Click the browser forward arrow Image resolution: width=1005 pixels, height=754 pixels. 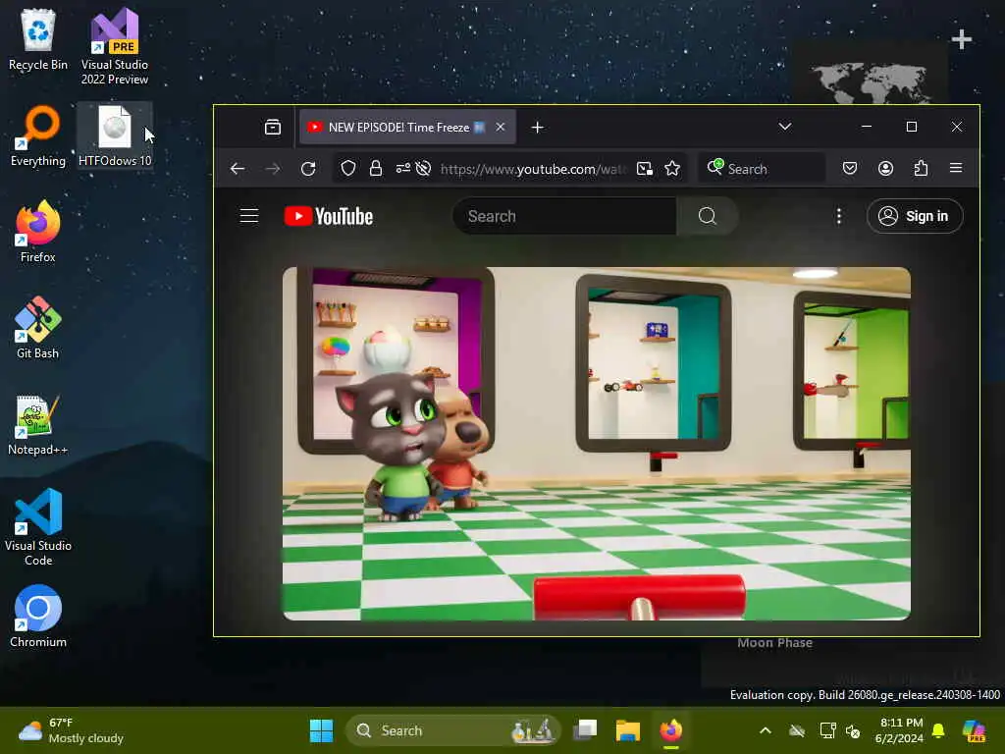pos(273,169)
